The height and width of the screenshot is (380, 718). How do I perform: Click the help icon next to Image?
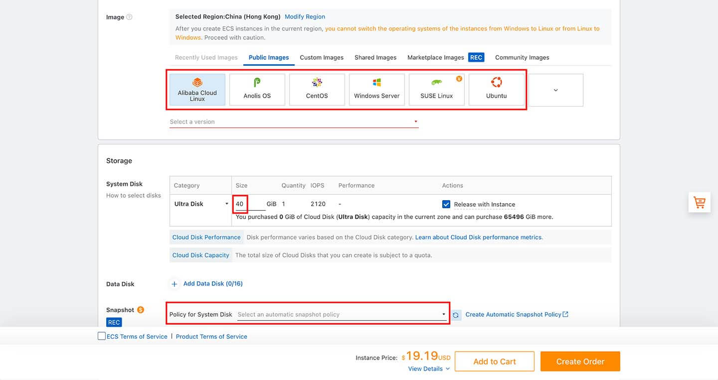click(129, 17)
